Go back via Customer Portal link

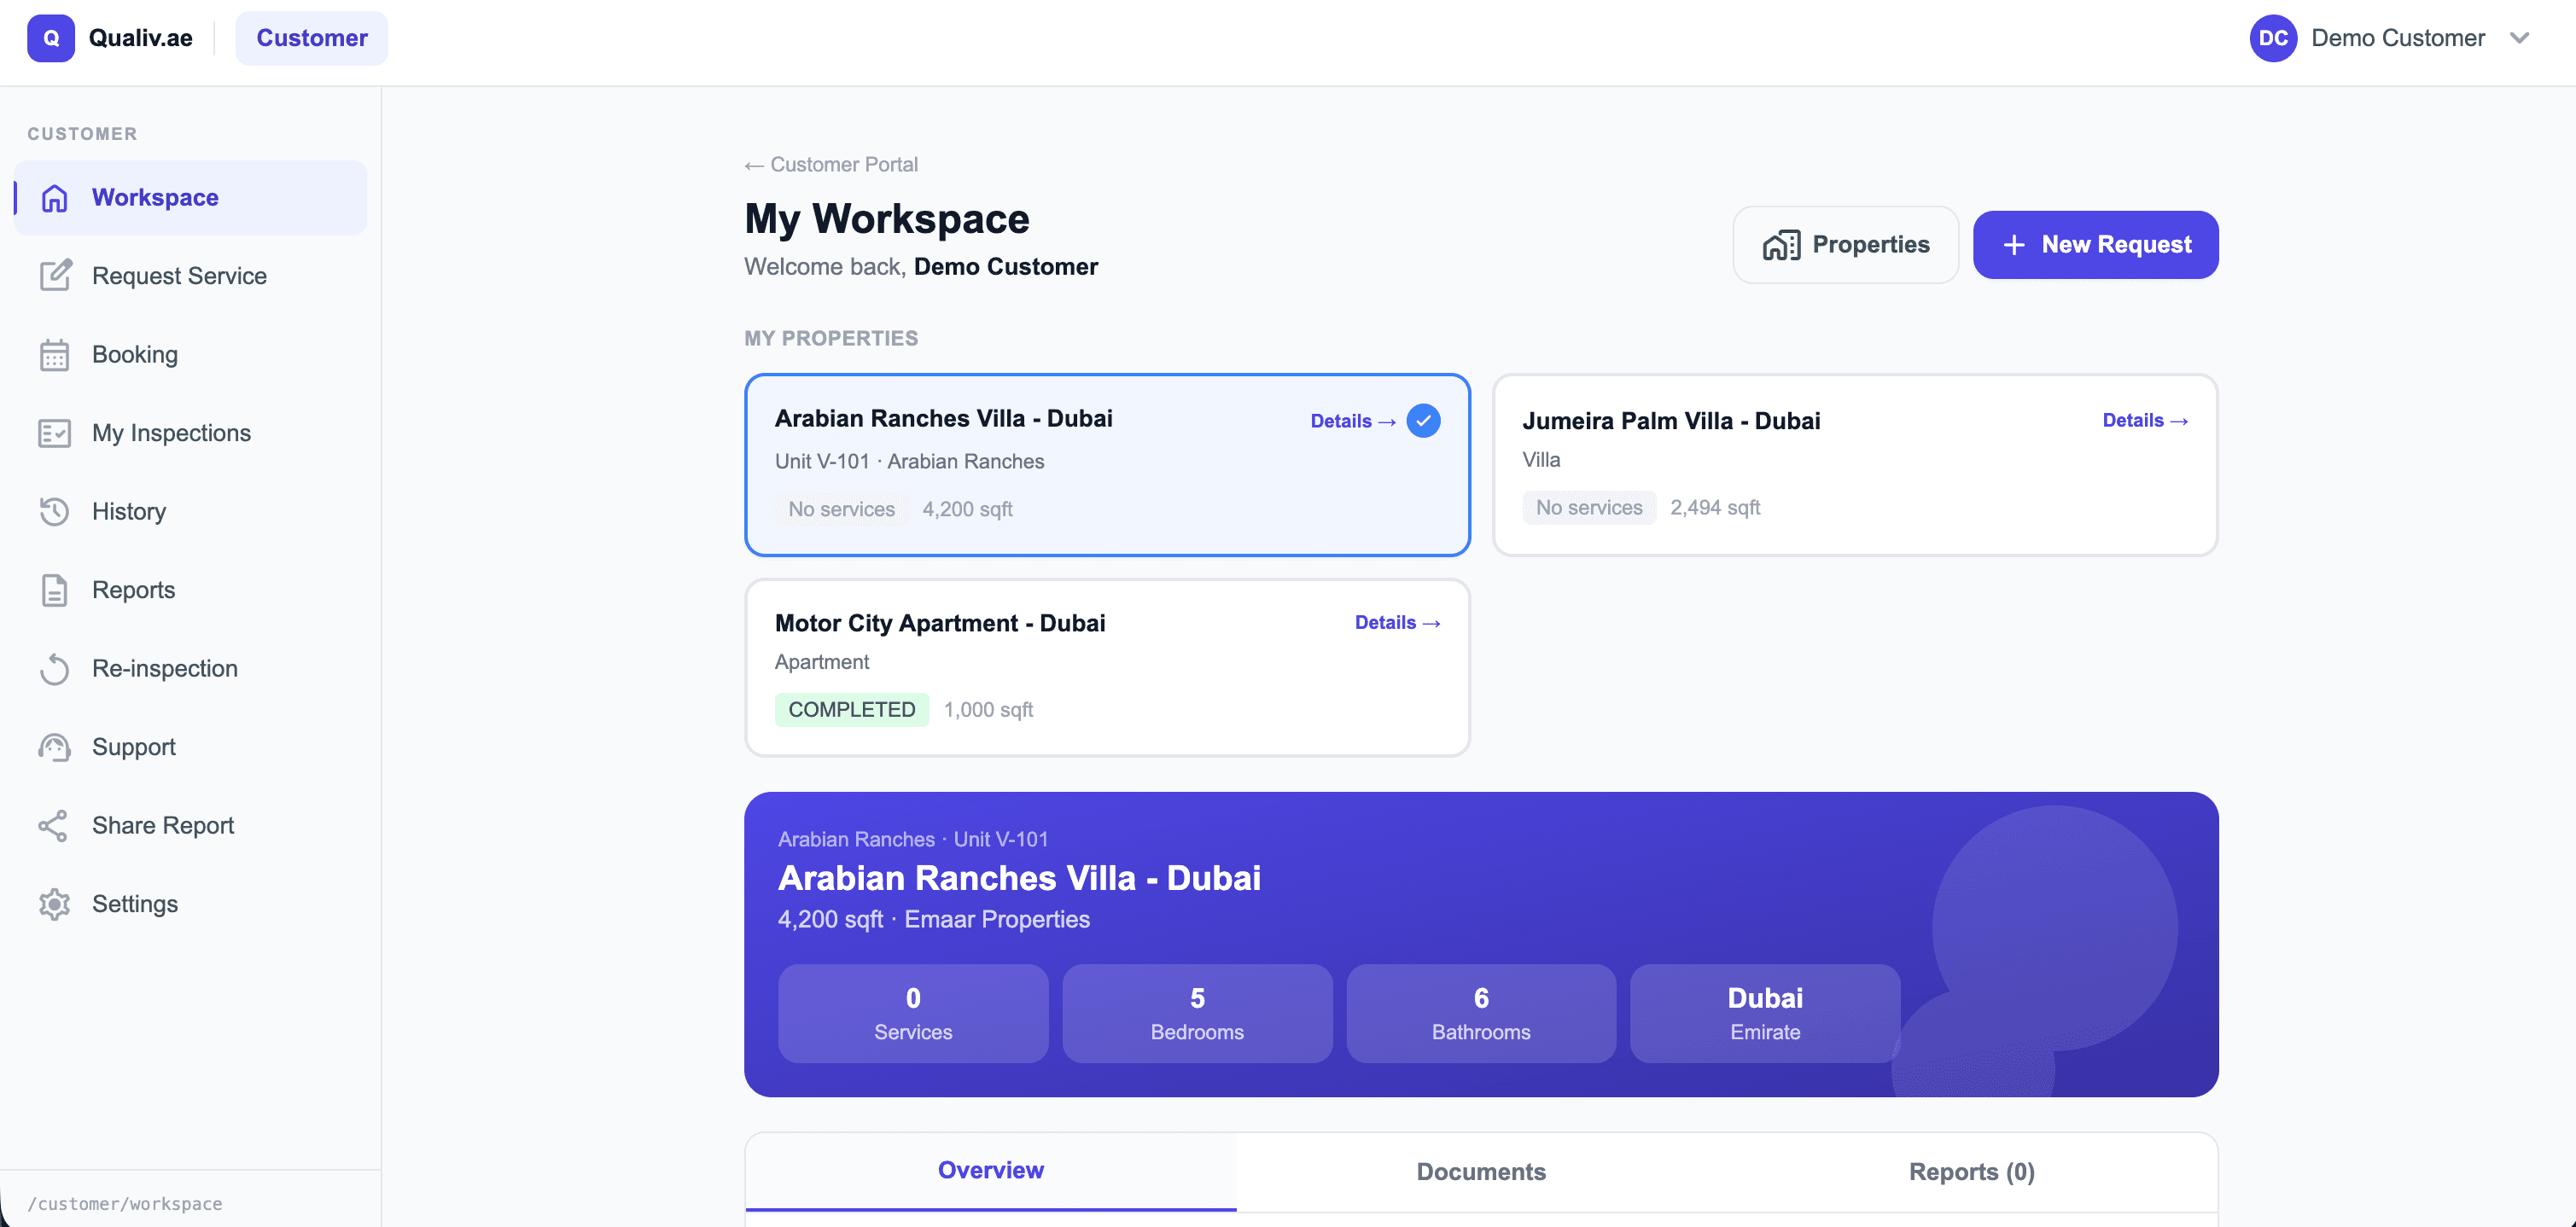coord(831,165)
